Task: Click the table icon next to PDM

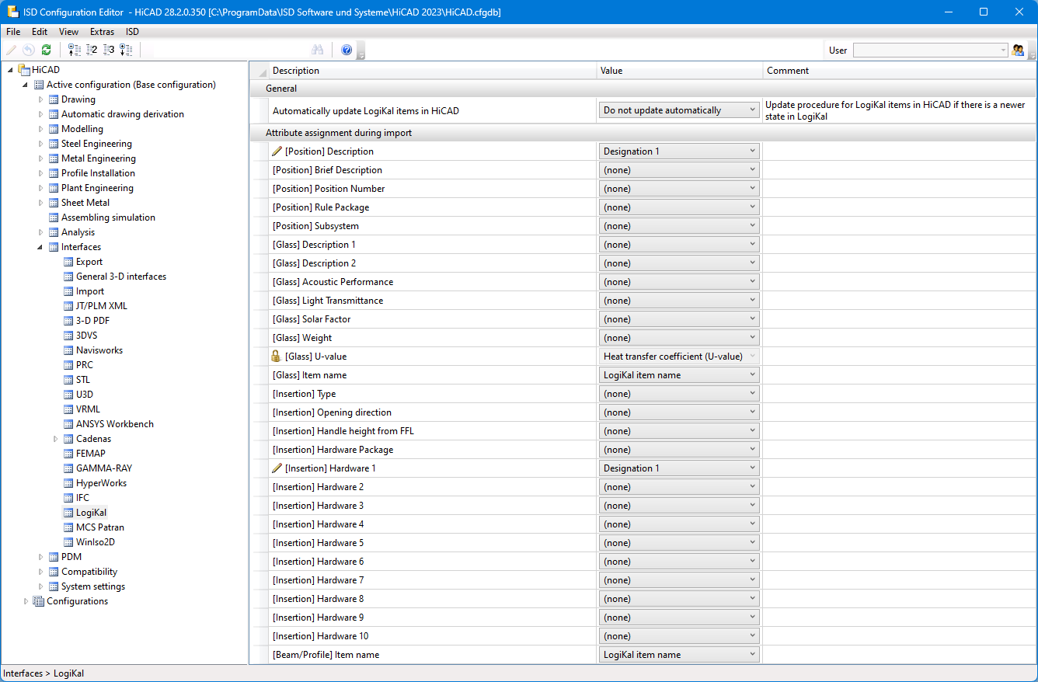Action: tap(54, 557)
